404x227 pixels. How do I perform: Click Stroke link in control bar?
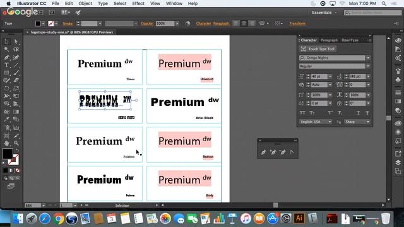(68, 24)
